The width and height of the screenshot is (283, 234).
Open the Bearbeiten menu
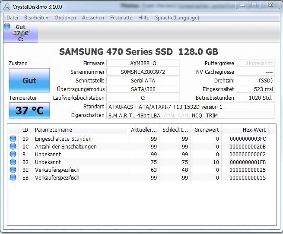click(36, 18)
